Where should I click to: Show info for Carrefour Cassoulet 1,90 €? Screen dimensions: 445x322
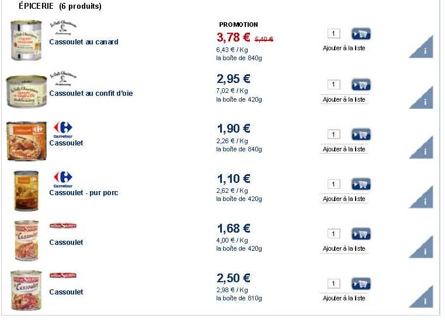coord(423,150)
